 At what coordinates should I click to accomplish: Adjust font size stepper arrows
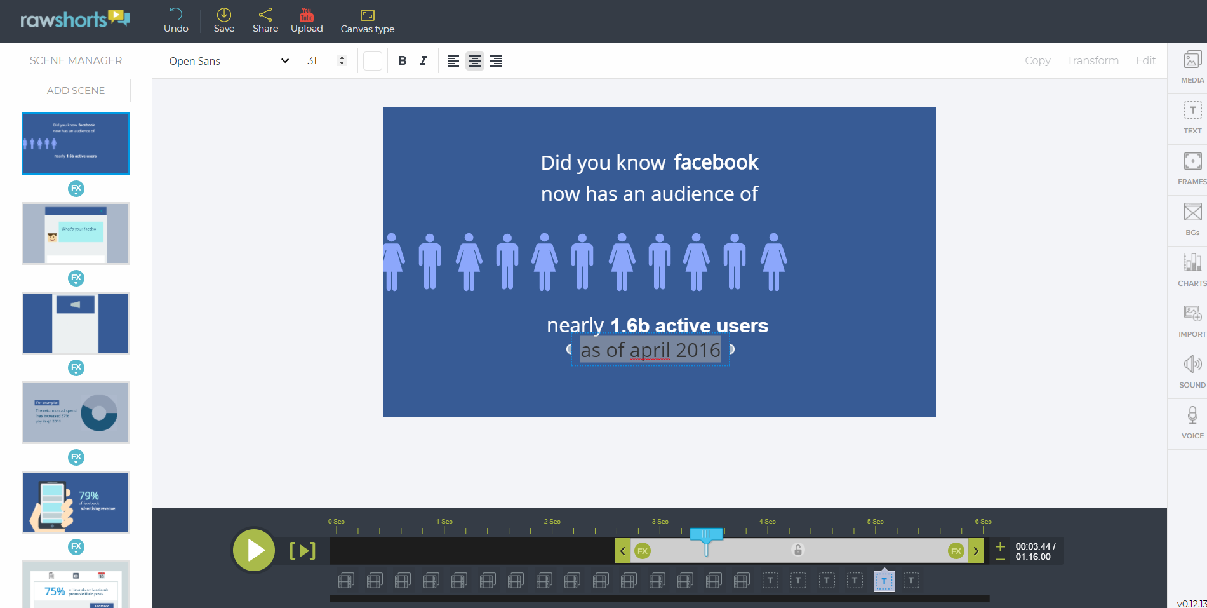(x=342, y=60)
